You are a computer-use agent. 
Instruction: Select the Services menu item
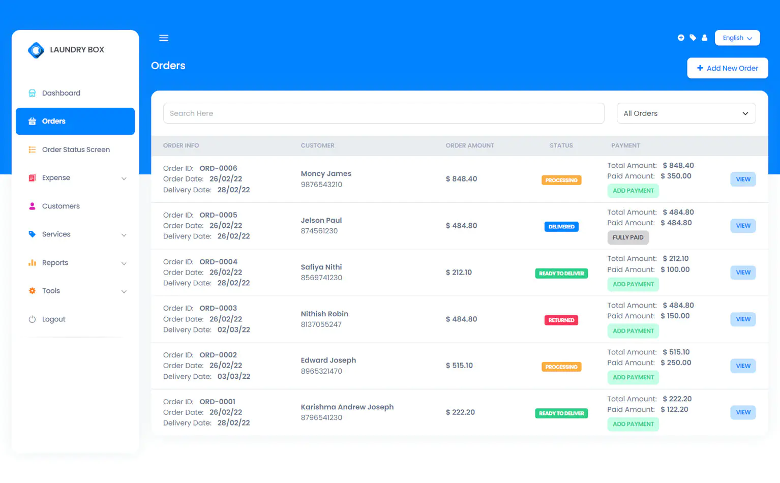(56, 234)
